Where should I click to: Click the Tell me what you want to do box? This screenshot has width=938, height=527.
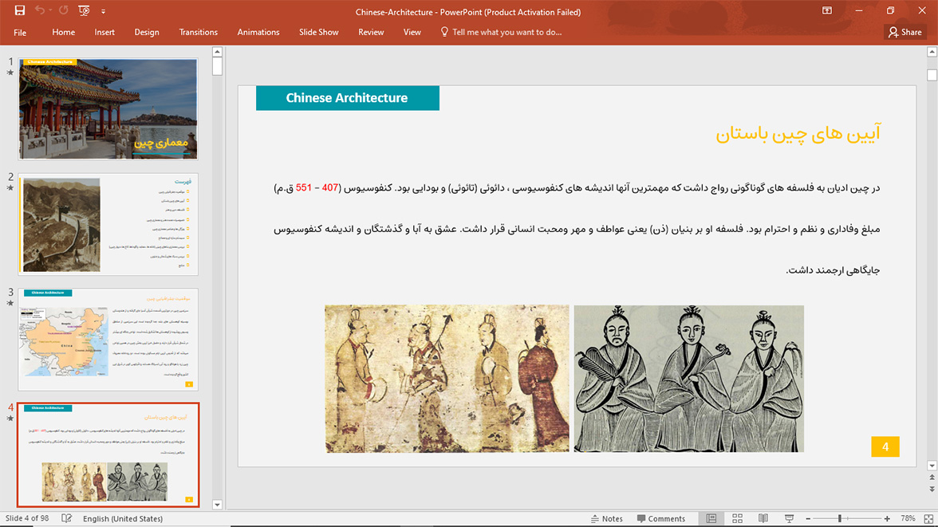coord(501,33)
